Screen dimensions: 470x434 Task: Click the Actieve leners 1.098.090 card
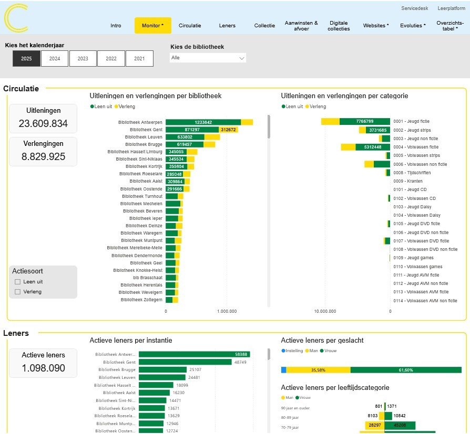(43, 363)
